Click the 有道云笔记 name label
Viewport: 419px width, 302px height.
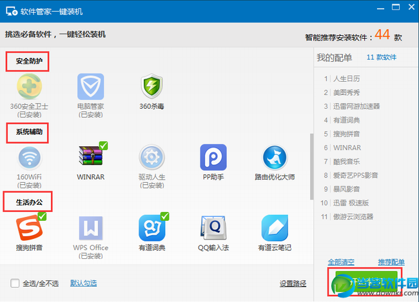point(275,248)
